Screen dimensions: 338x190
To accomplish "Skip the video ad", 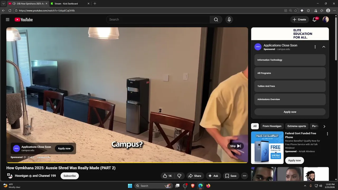I will pos(235,146).
